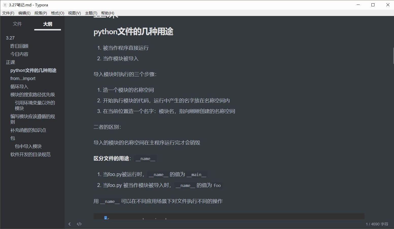Image resolution: width=394 pixels, height=229 pixels.
Task: Switch to source code mode
Action: coord(79,224)
